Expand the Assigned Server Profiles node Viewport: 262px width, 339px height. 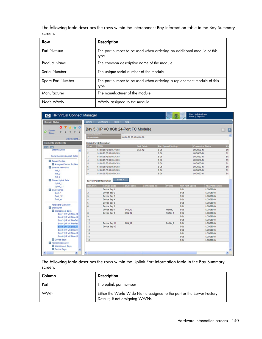(53, 164)
